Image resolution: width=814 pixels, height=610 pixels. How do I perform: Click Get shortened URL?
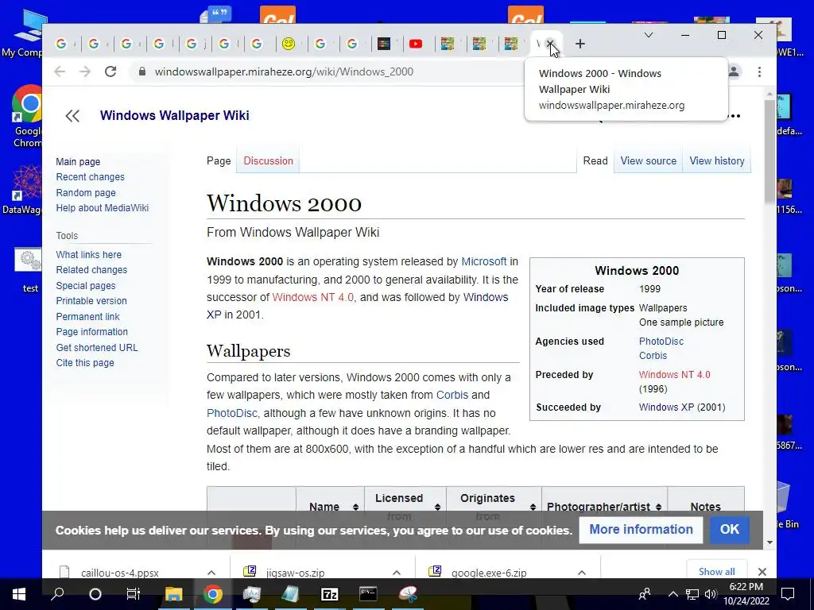(x=97, y=348)
